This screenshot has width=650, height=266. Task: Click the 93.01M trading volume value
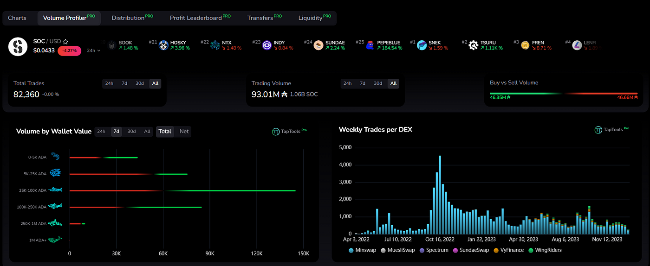point(270,95)
